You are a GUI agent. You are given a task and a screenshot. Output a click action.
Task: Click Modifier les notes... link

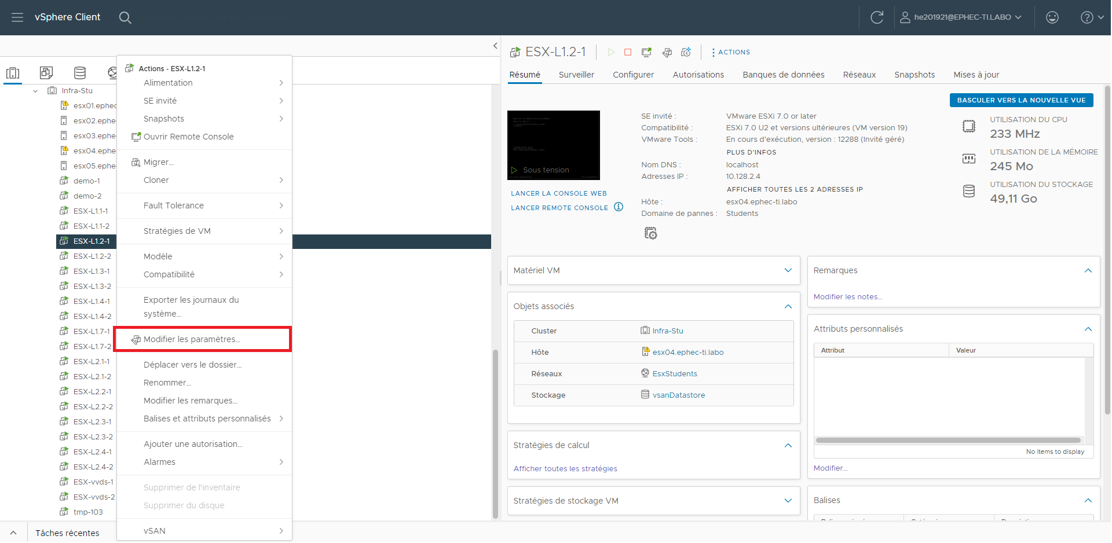pos(848,297)
